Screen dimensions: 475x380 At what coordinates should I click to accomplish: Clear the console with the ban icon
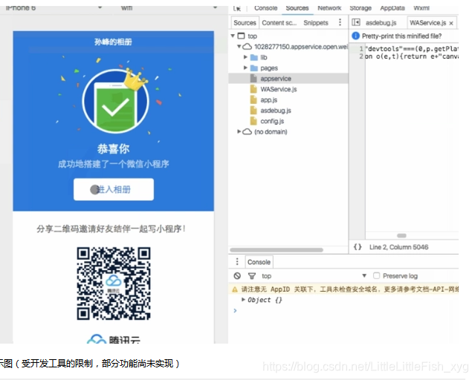237,275
